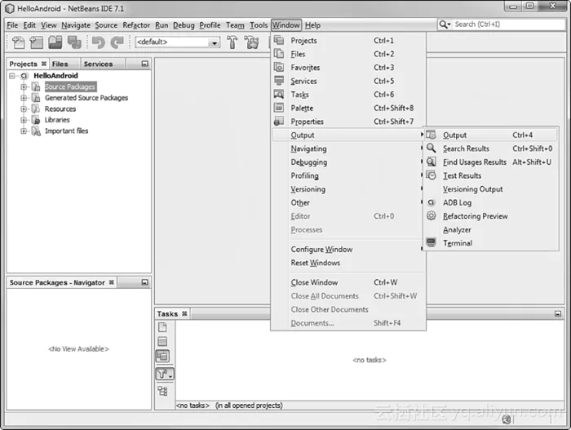This screenshot has width=571, height=430.
Task: Click the Search Results magnifier icon
Action: pyautogui.click(x=432, y=149)
